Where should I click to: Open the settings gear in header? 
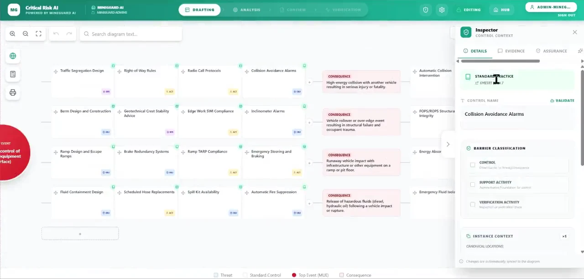pyautogui.click(x=442, y=10)
